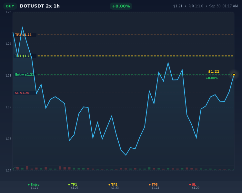Click the 1.16 y-axis label
This screenshot has width=242, height=193.
click(8, 139)
